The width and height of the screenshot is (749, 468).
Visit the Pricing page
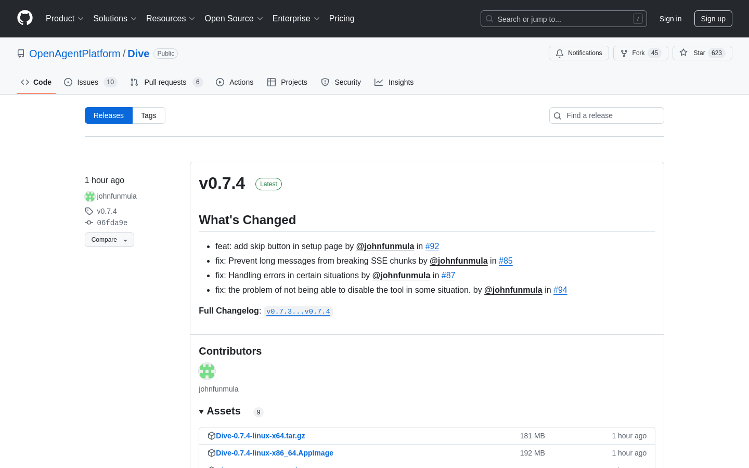[342, 18]
